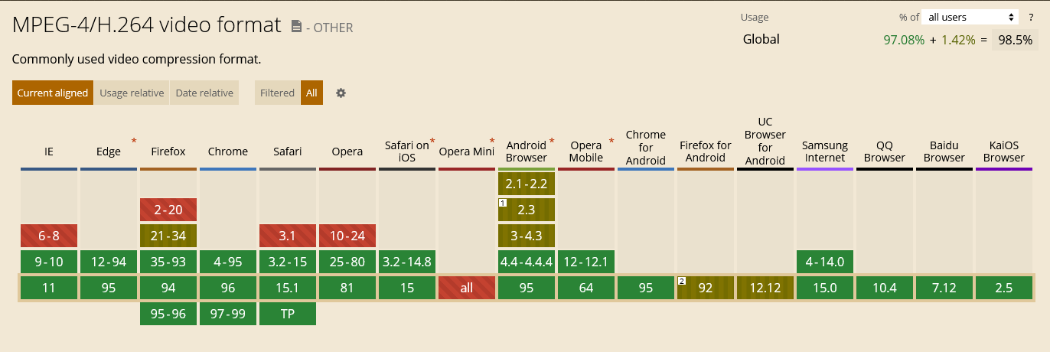The width and height of the screenshot is (1050, 352).
Task: Click the red asterisk next to Edge
Action: (x=134, y=141)
